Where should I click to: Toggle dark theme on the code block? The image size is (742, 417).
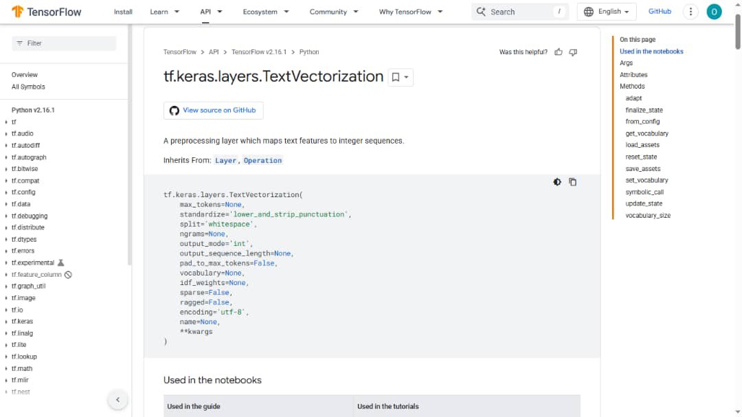pos(557,181)
